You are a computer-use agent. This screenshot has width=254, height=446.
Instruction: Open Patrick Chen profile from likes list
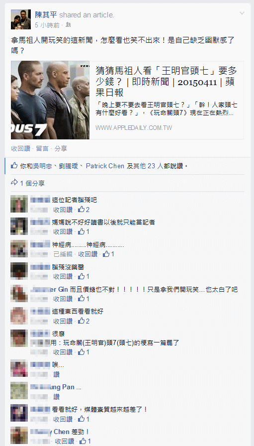coord(105,166)
